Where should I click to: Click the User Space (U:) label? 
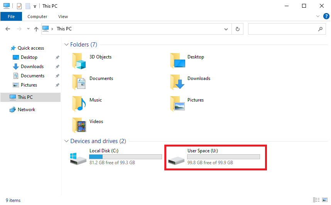coord(203,151)
